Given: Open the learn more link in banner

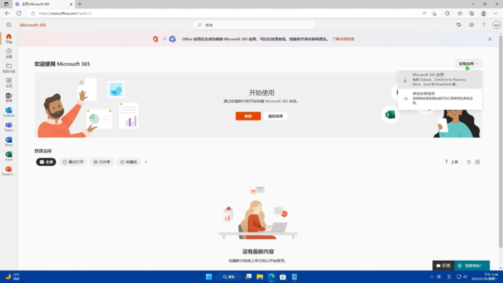Looking at the screenshot, I should 343,39.
